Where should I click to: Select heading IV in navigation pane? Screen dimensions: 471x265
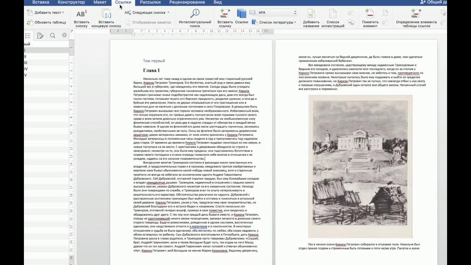coord(46,69)
